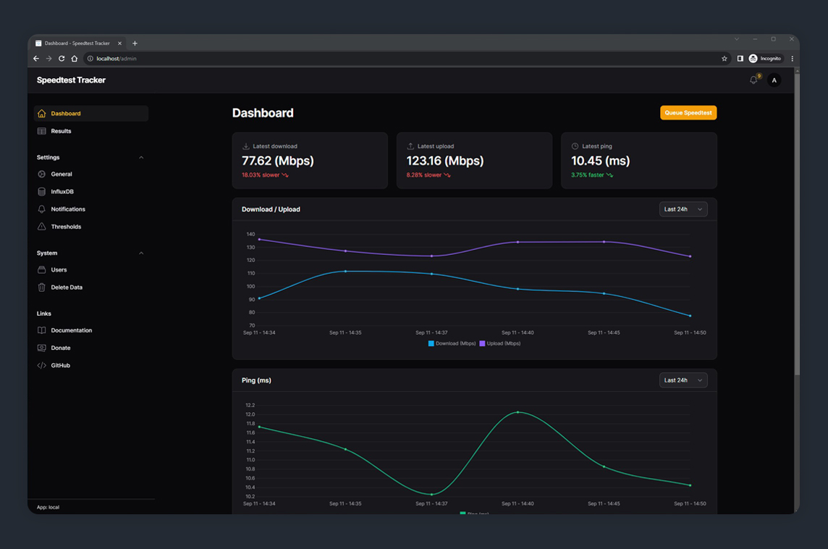Viewport: 828px width, 549px height.
Task: Click the 123.16 (Mbps) upload value
Action: [x=445, y=161]
